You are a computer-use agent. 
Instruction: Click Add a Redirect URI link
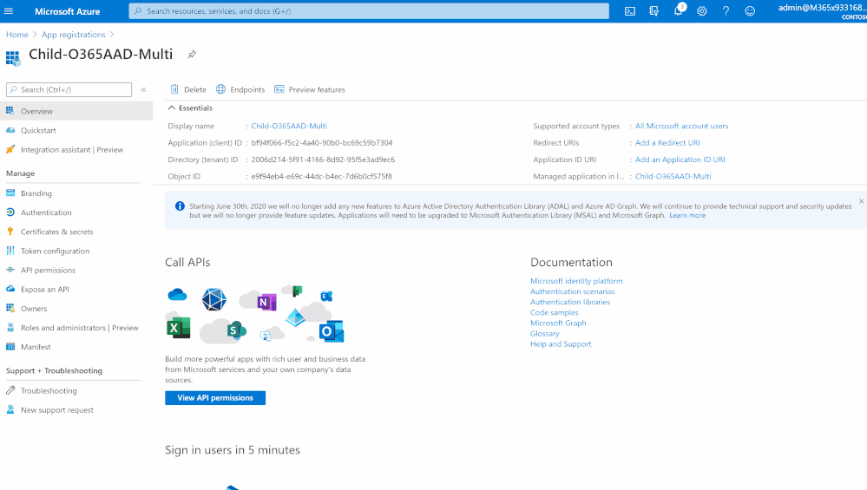[667, 142]
